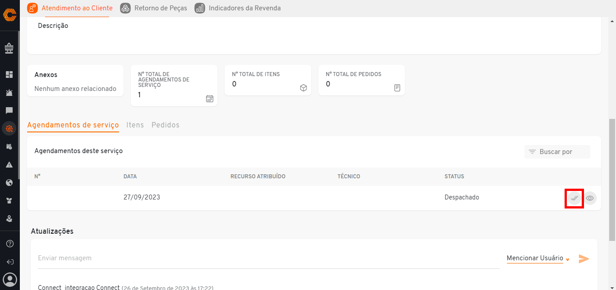View the 27/09/2023 appointment with eye icon

tap(590, 198)
